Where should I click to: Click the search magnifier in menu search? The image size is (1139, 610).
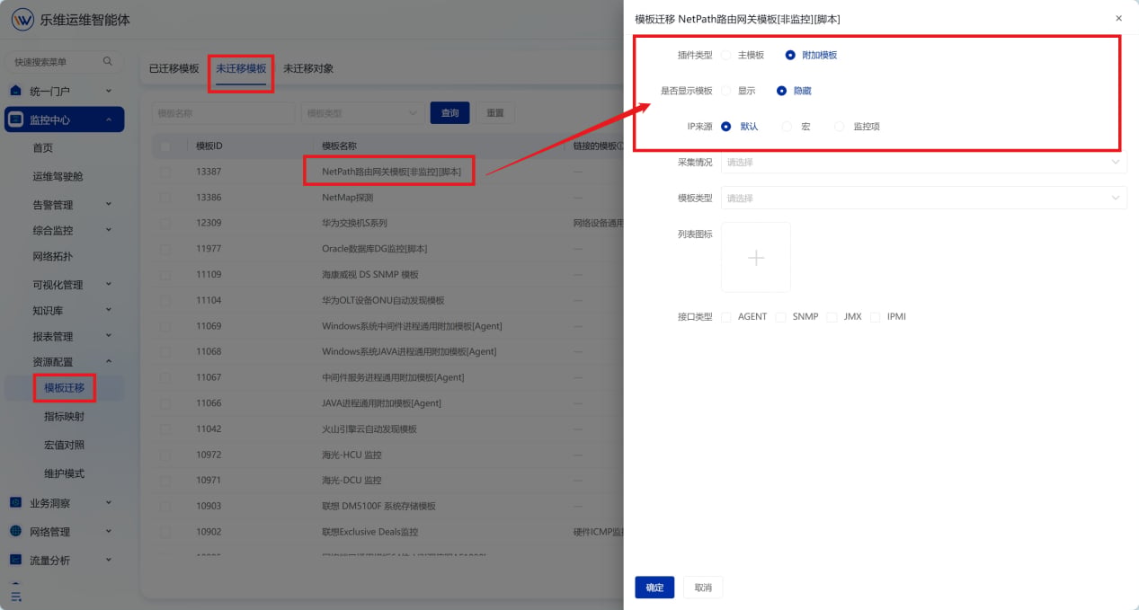coord(108,61)
